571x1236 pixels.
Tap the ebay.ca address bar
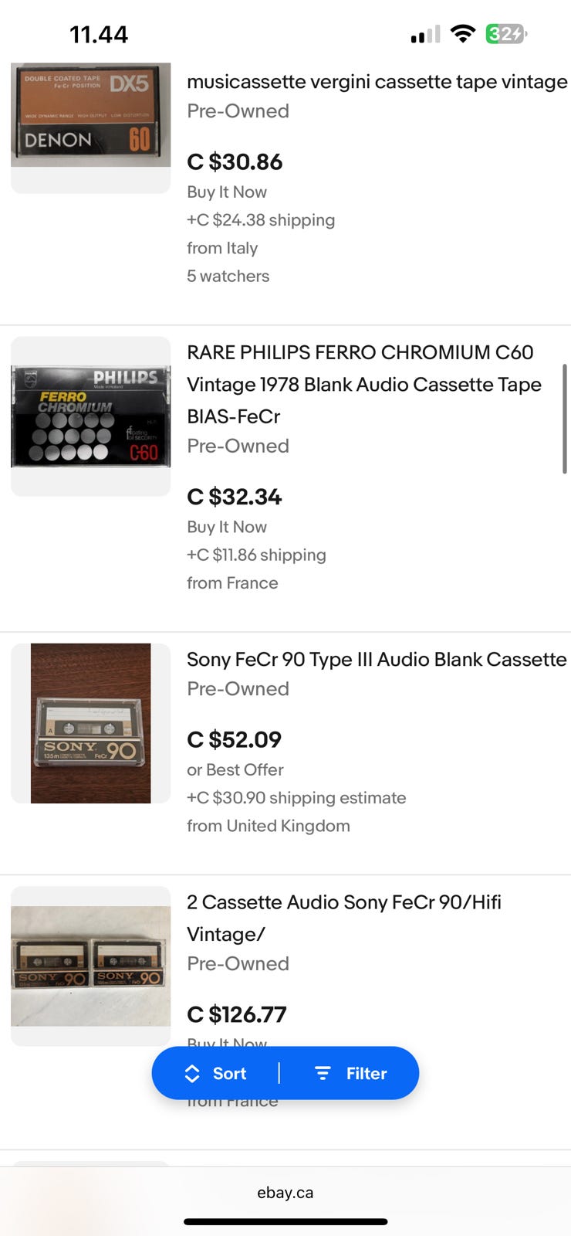coord(285,1193)
